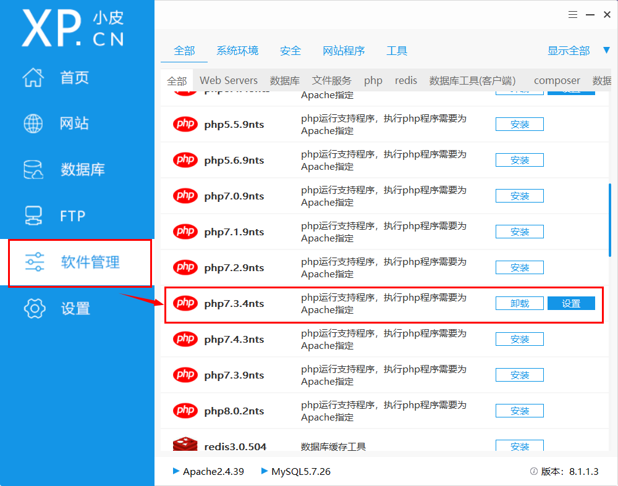Click the php logo for php5.5.9nts
Image resolution: width=618 pixels, height=486 pixels.
[x=185, y=124]
